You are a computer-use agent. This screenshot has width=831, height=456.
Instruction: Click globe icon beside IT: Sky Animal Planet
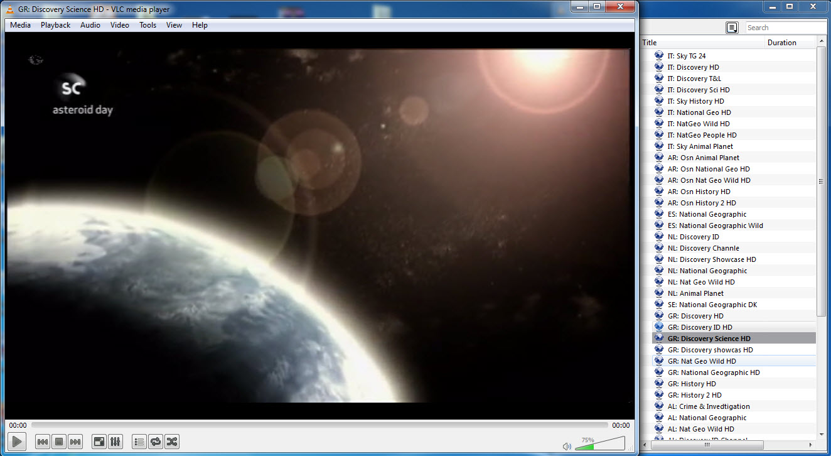pos(659,146)
